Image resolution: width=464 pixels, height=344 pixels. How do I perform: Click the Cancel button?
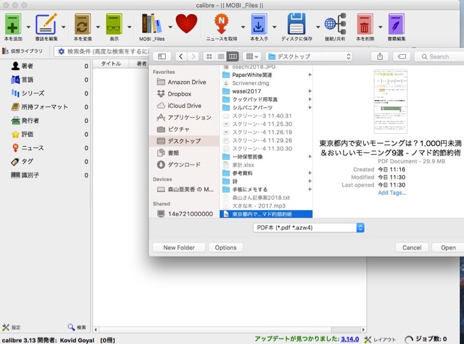(x=412, y=248)
